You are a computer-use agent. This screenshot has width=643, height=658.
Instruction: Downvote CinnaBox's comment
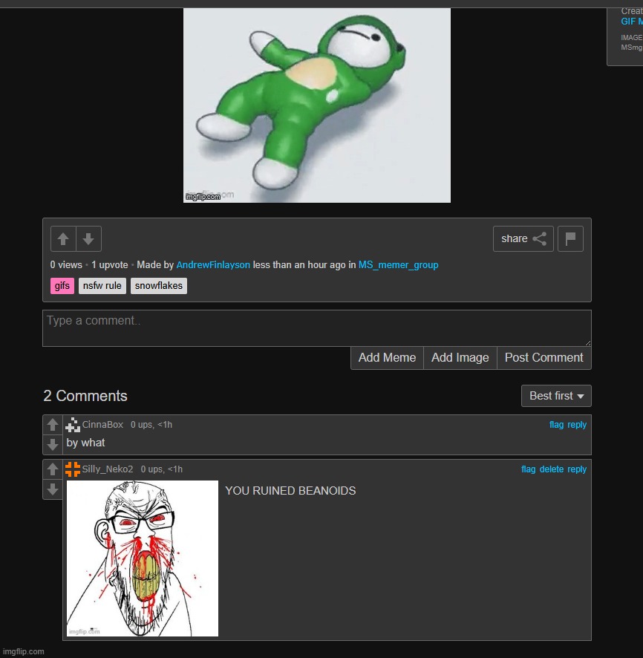(53, 444)
